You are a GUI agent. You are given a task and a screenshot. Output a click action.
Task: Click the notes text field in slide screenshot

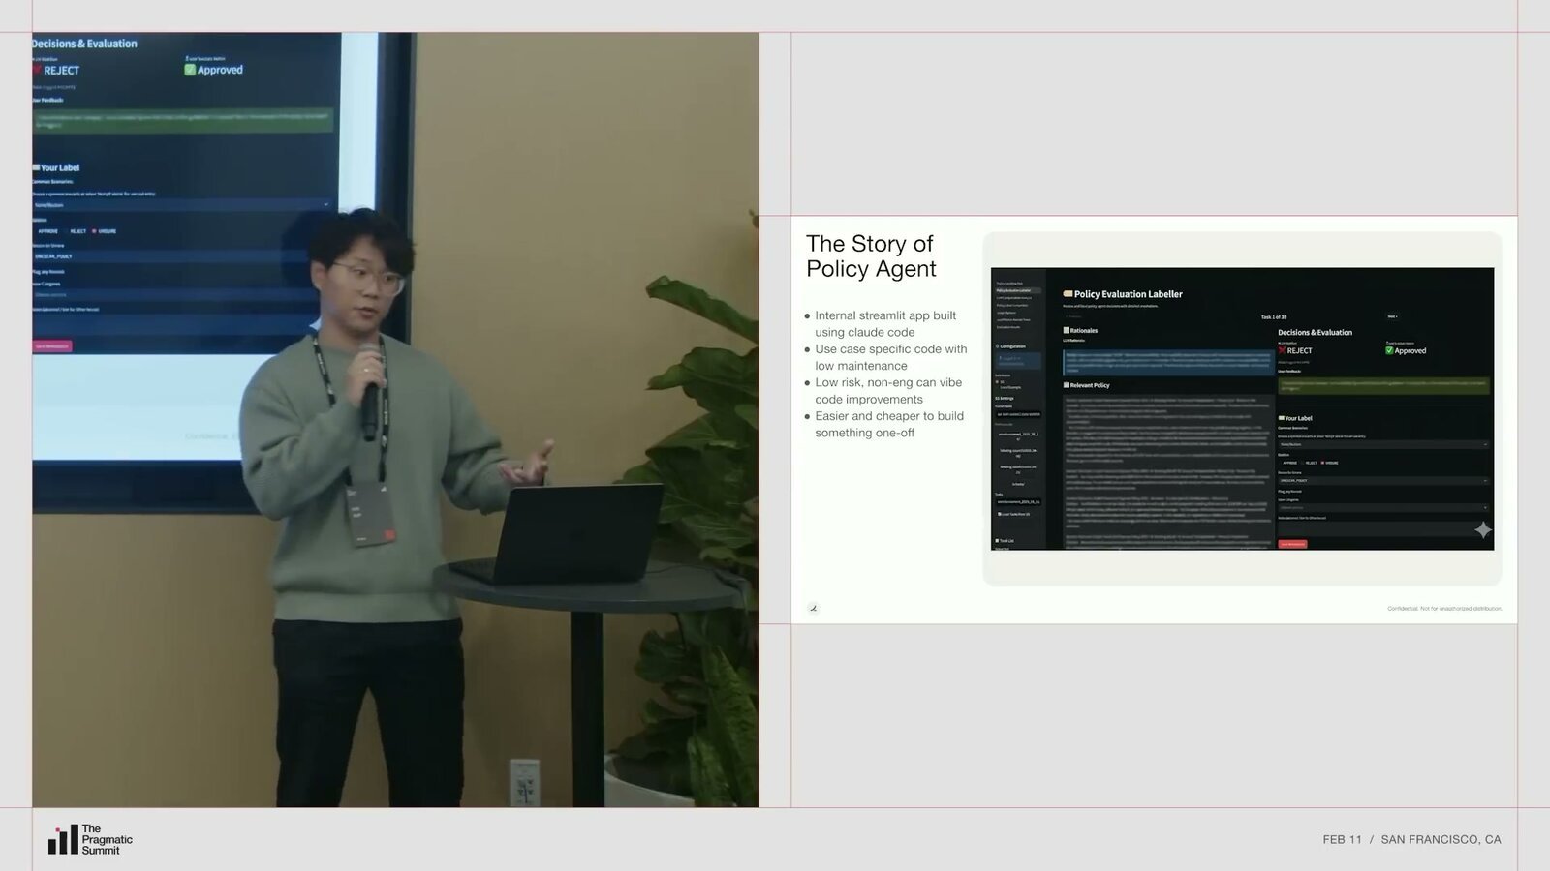coord(1384,528)
